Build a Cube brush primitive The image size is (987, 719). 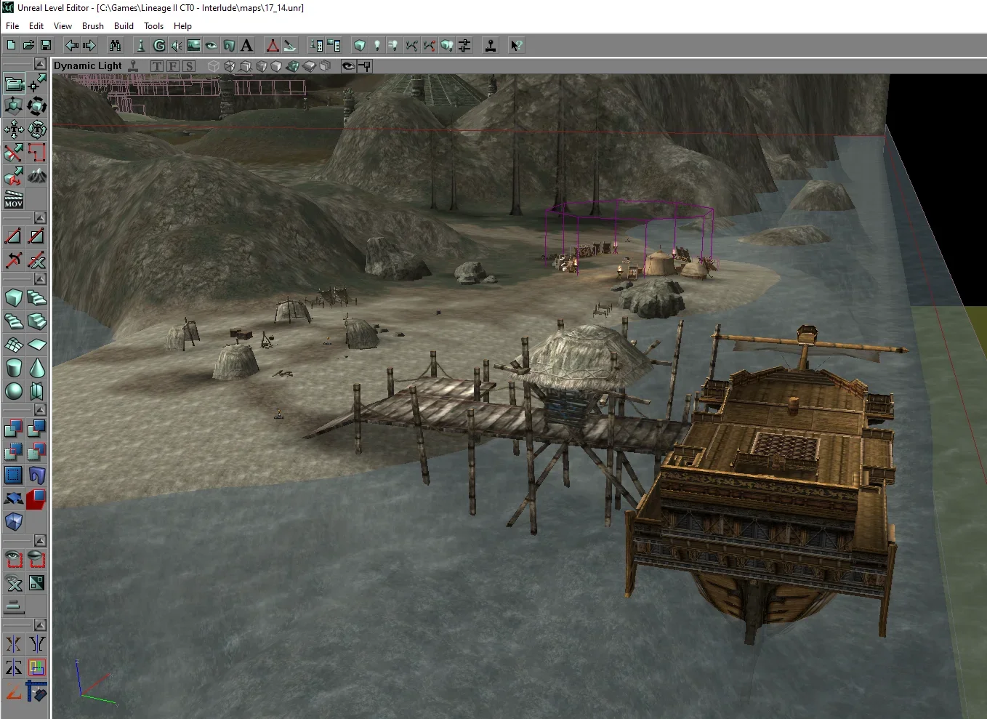(x=14, y=298)
